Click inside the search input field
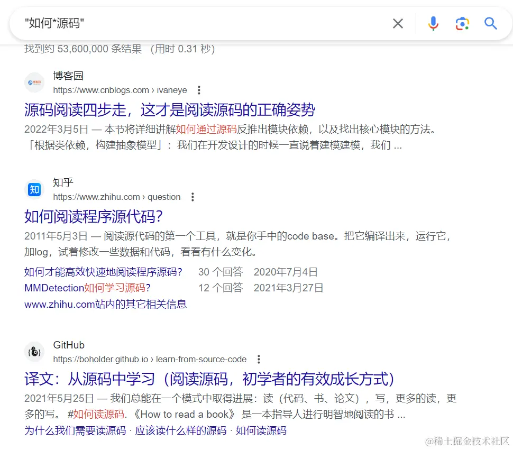Viewport: 513px width, 450px height. point(159,23)
